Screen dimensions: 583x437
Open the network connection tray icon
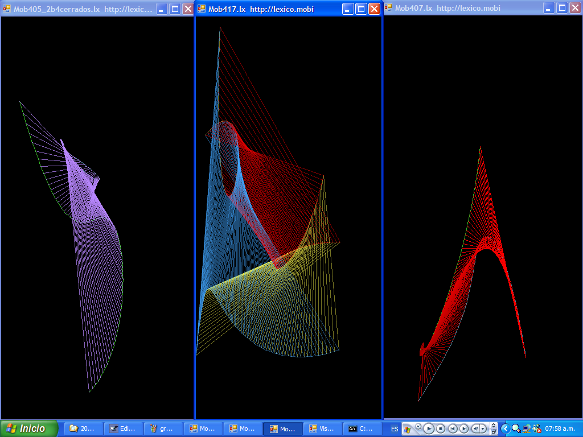click(x=526, y=428)
